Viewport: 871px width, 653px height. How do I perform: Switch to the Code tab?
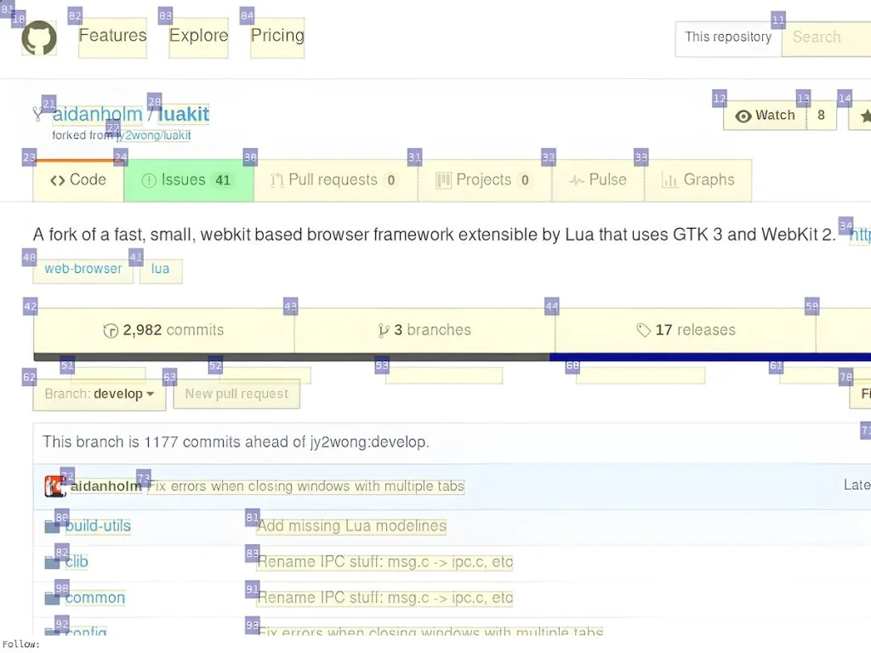78,179
